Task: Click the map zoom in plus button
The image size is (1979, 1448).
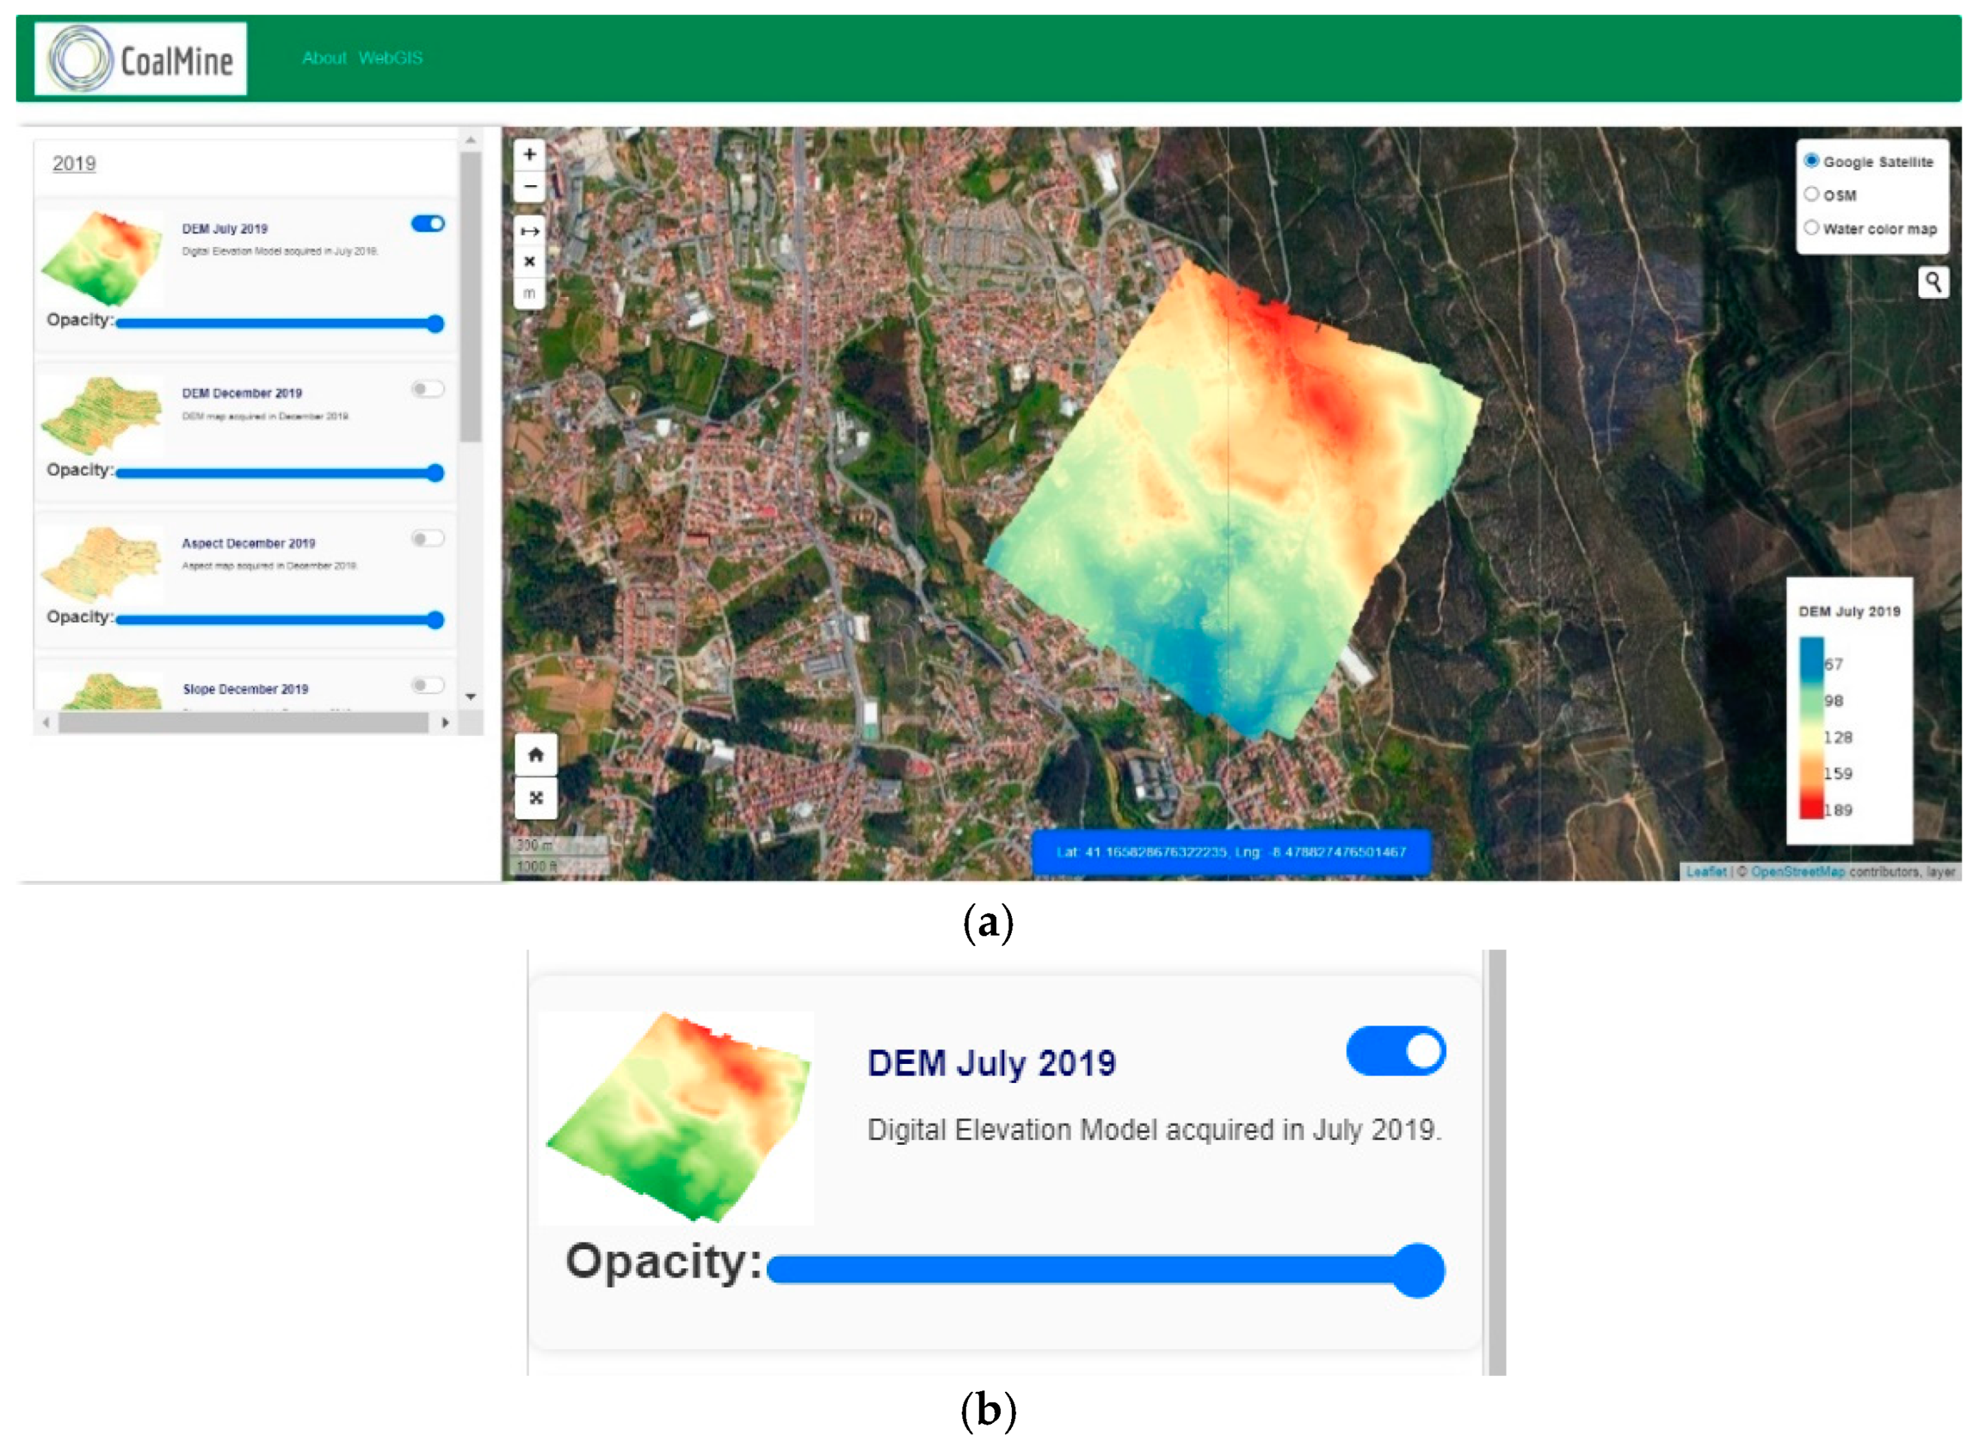Action: coord(530,155)
